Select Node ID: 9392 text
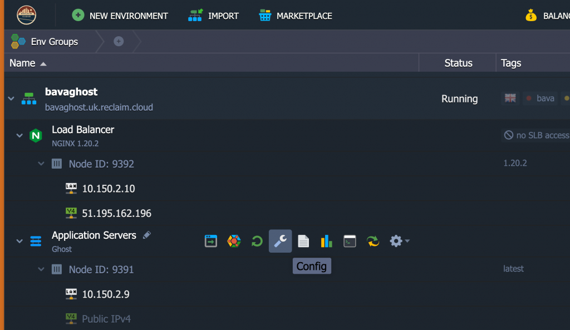The height and width of the screenshot is (330, 570). tap(101, 164)
